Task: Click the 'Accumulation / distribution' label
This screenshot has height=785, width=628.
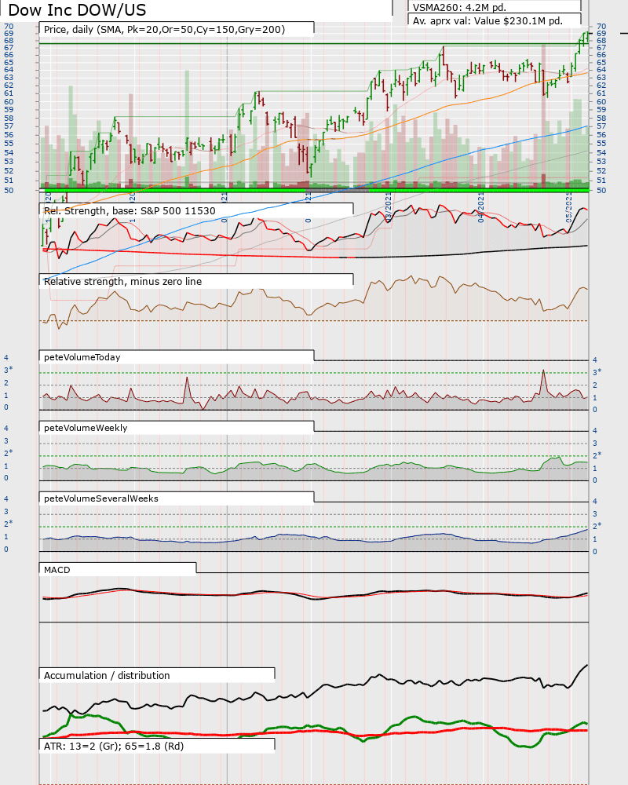Action: pos(107,675)
